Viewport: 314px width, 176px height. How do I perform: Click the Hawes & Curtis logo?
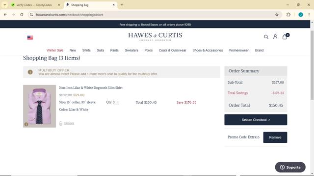(155, 36)
